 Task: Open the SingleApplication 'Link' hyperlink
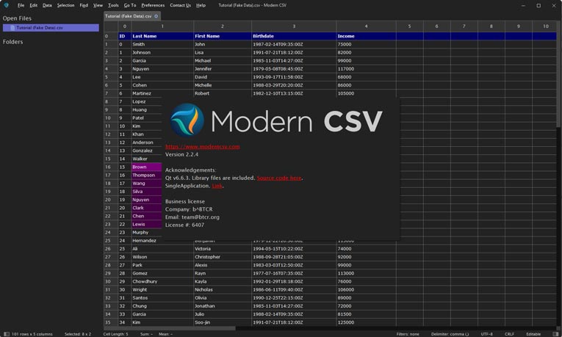(x=217, y=186)
